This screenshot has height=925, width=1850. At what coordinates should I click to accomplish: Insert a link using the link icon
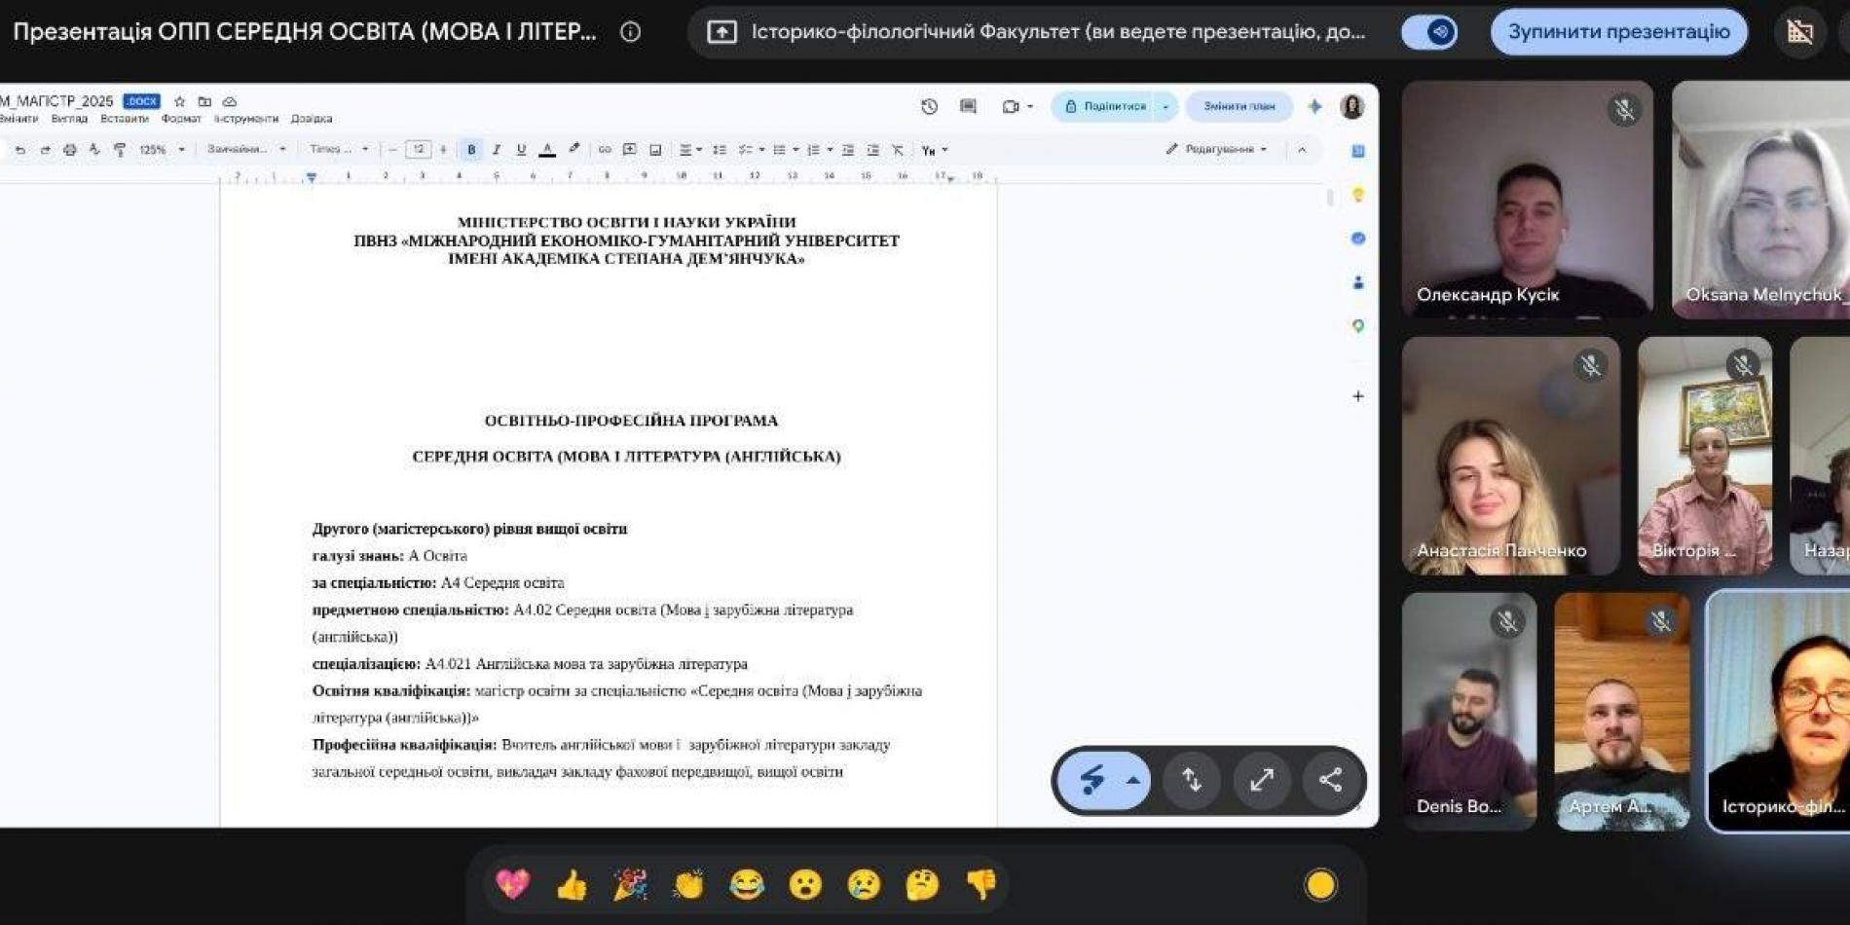(605, 150)
